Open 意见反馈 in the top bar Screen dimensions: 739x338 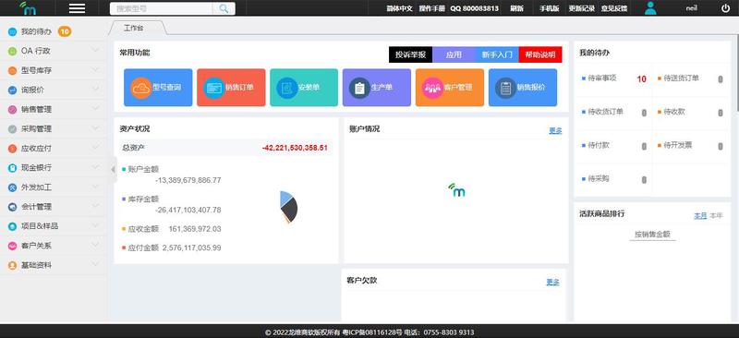coord(613,8)
